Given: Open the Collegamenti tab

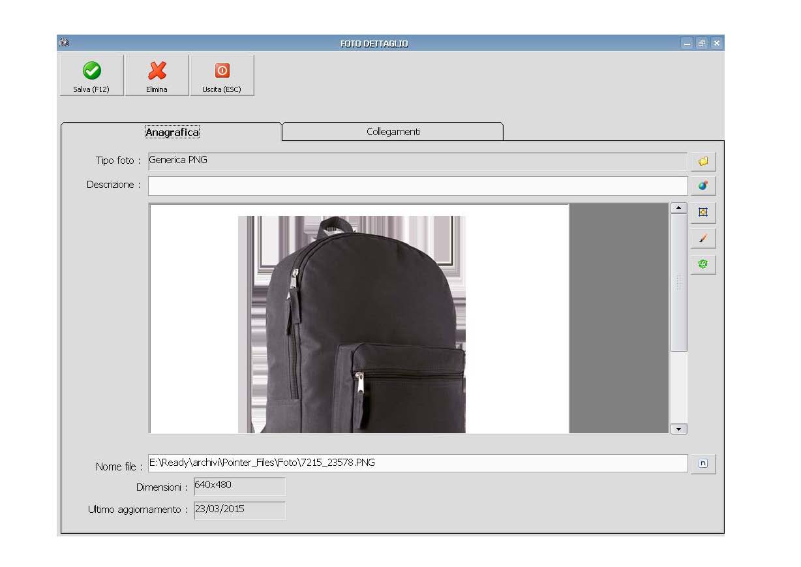Looking at the screenshot, I should pyautogui.click(x=393, y=132).
